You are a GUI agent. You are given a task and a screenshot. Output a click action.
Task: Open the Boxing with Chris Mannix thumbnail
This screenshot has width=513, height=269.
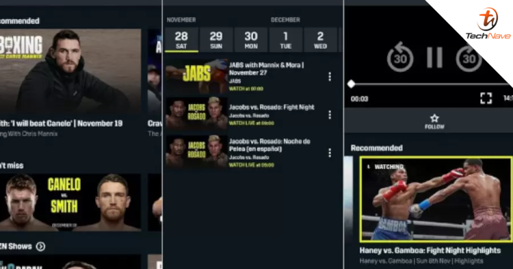[70, 71]
